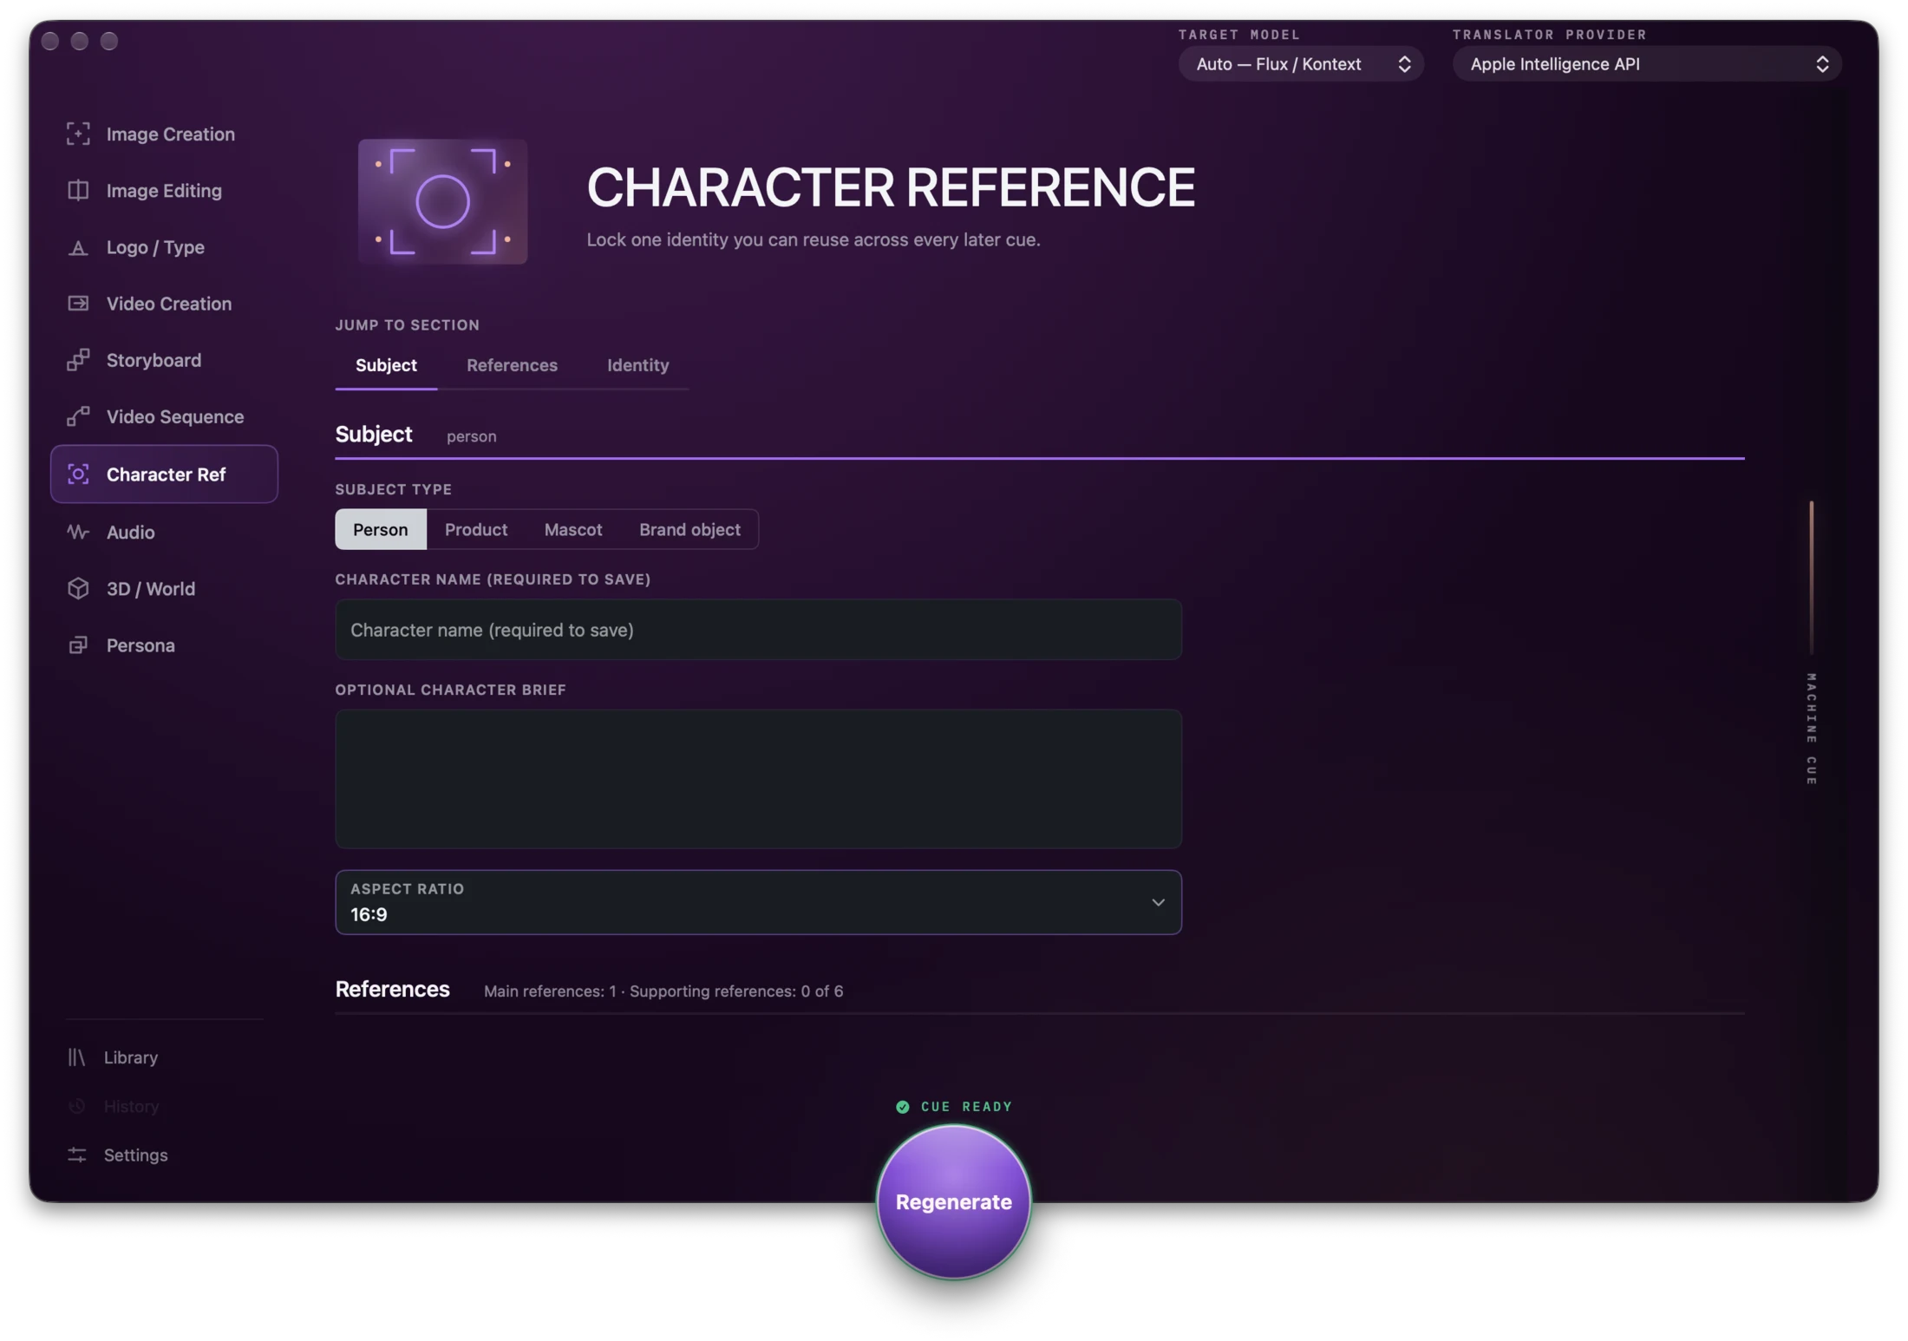The image size is (1908, 1341).
Task: Select Mascot subject type
Action: pos(572,529)
